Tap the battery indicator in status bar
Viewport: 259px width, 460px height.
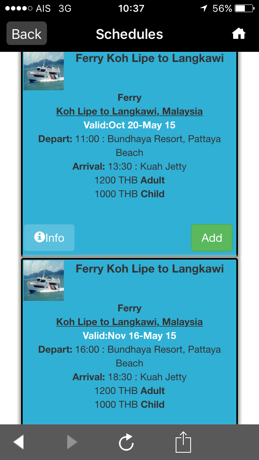244,8
